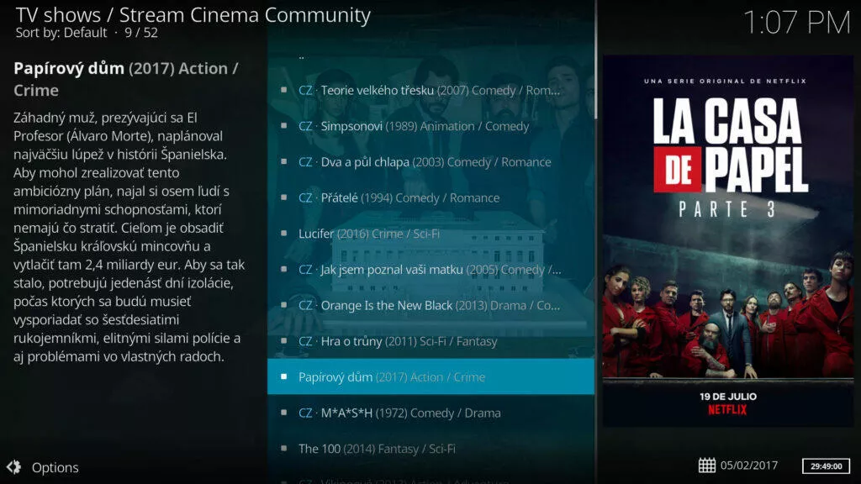The width and height of the screenshot is (861, 484).
Task: Click the 29:49:00 duration box
Action: click(x=826, y=466)
